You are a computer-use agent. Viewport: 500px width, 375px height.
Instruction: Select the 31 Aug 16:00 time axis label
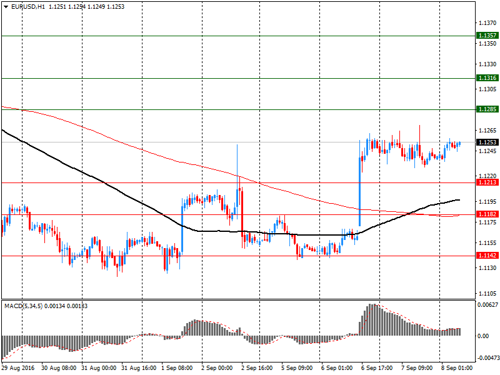[x=139, y=368]
